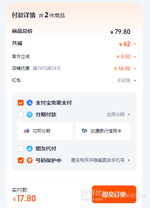
Task: Uncheck the 支付宝免密支付 checkbox
Action: click(x=21, y=103)
